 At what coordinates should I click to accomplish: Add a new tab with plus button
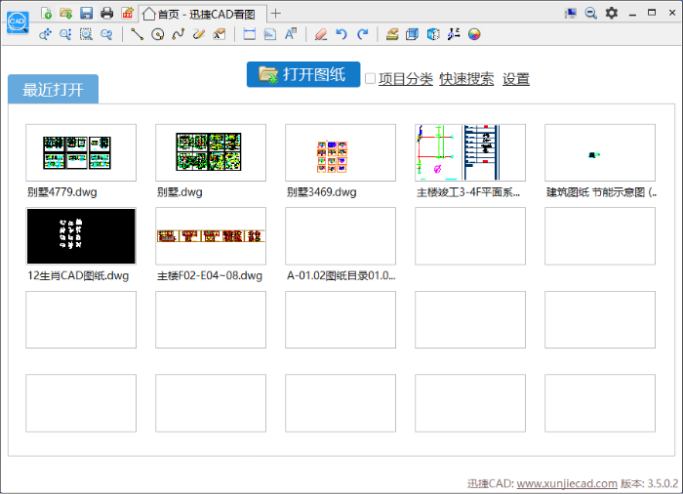point(276,14)
